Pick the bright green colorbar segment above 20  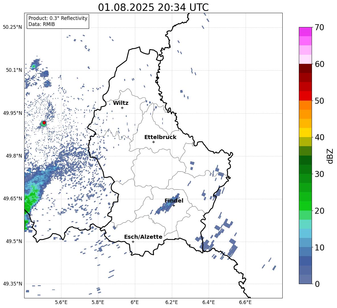[x=305, y=206]
